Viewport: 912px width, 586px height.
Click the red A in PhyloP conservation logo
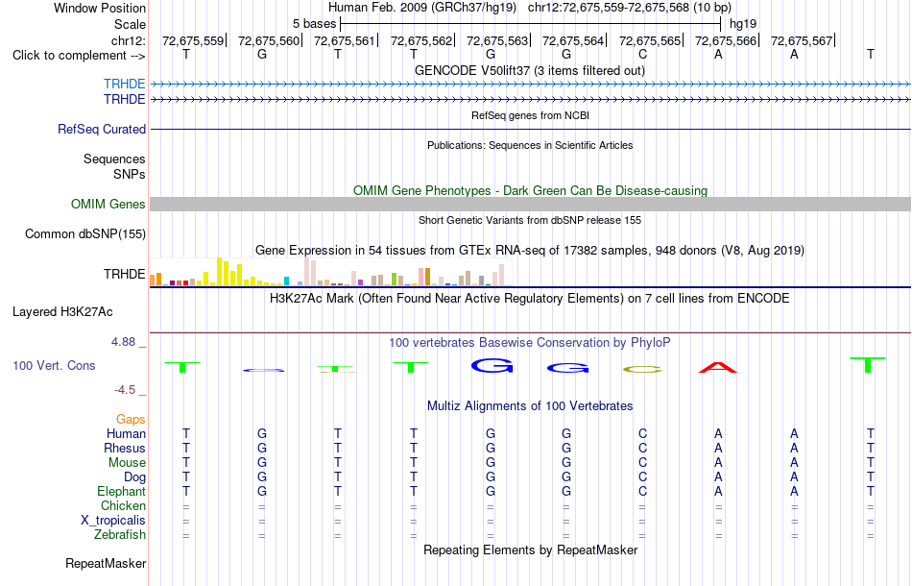718,368
